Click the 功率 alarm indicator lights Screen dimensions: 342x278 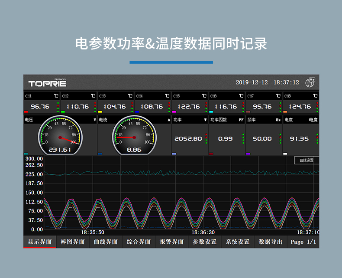206,139
